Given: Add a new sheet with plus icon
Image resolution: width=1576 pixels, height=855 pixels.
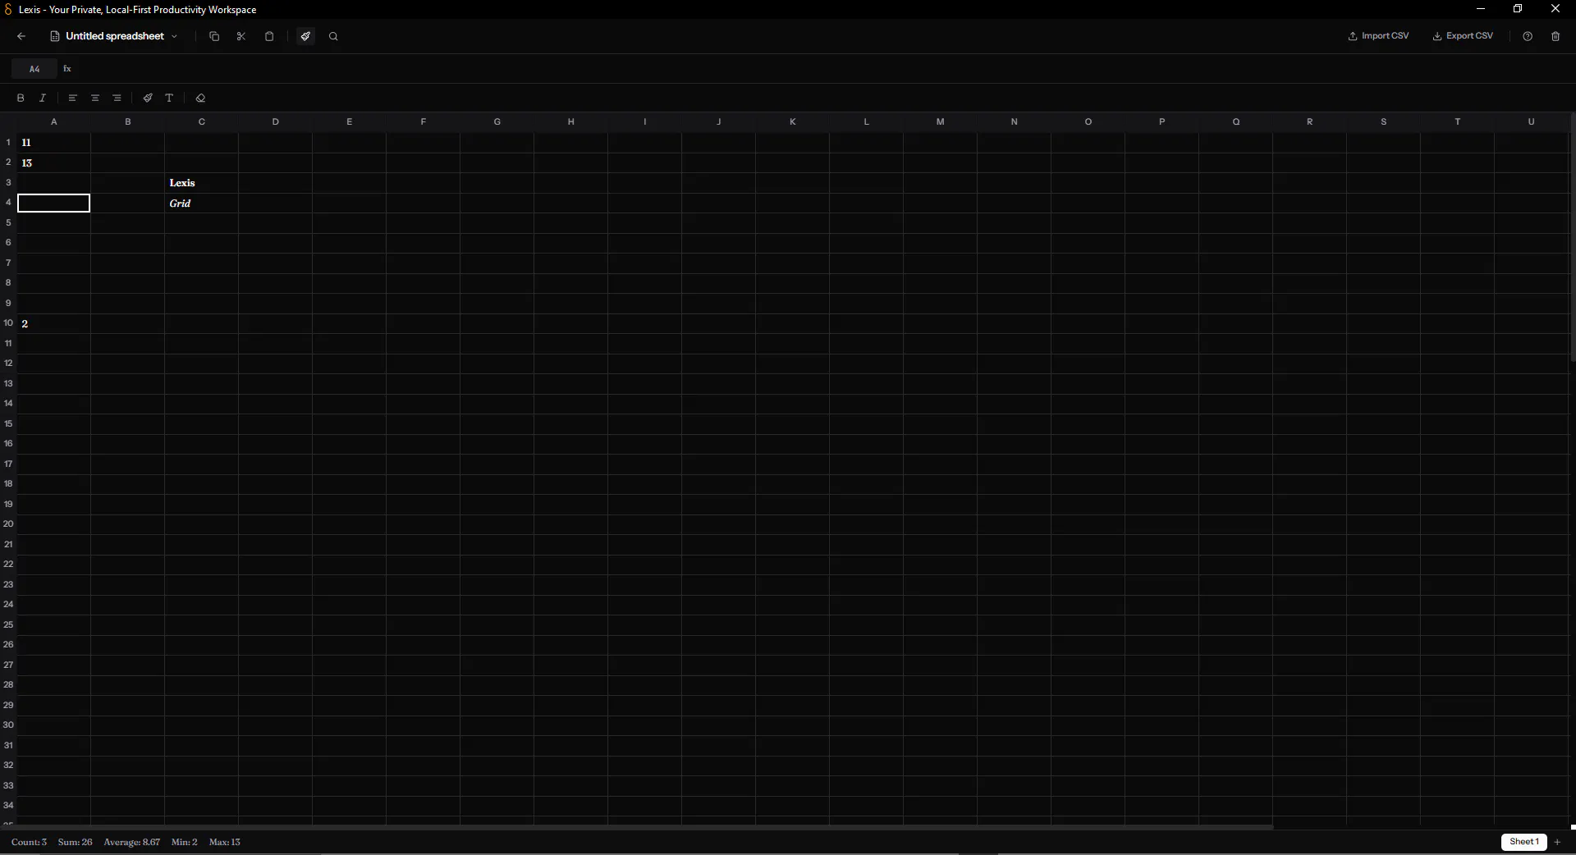Looking at the screenshot, I should point(1557,842).
